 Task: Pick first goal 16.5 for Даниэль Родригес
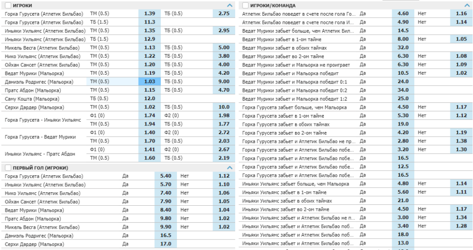(166, 235)
